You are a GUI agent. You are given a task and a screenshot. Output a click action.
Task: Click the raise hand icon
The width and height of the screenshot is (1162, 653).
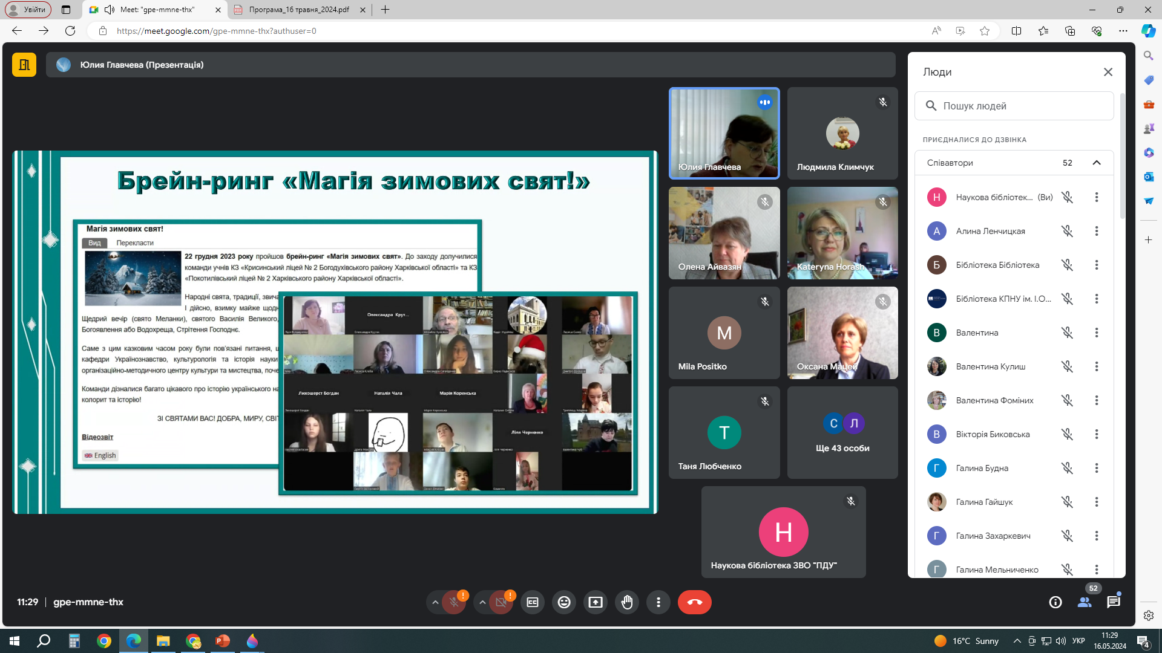(627, 602)
